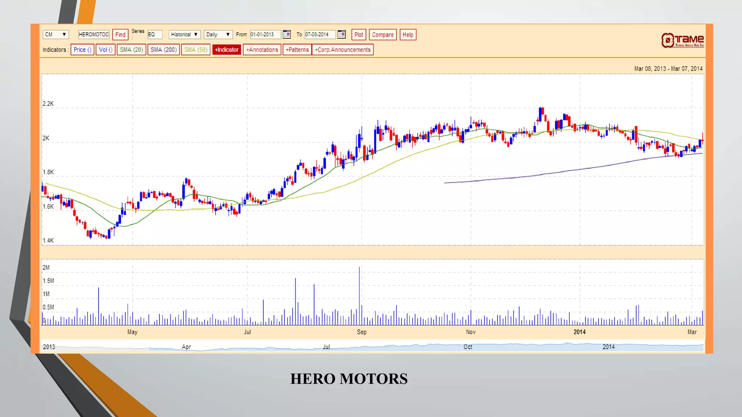Image resolution: width=742 pixels, height=417 pixels.
Task: Click the 2014 x-axis label under volume
Action: point(579,332)
